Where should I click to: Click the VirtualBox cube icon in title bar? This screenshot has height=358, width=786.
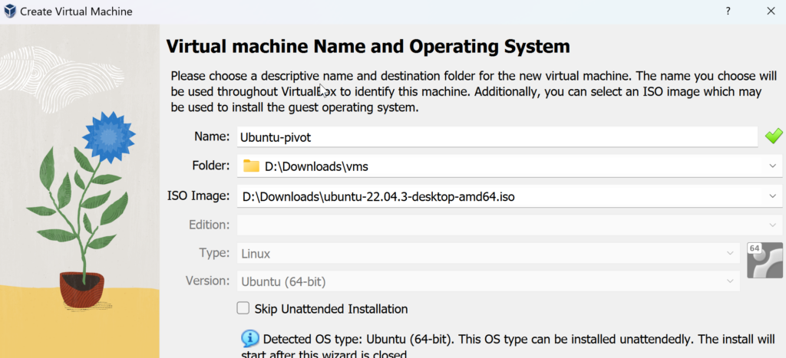(9, 11)
